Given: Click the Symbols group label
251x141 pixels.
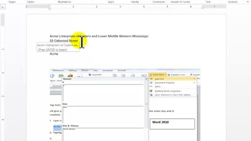Looking at the screenshot, I should point(233,2).
